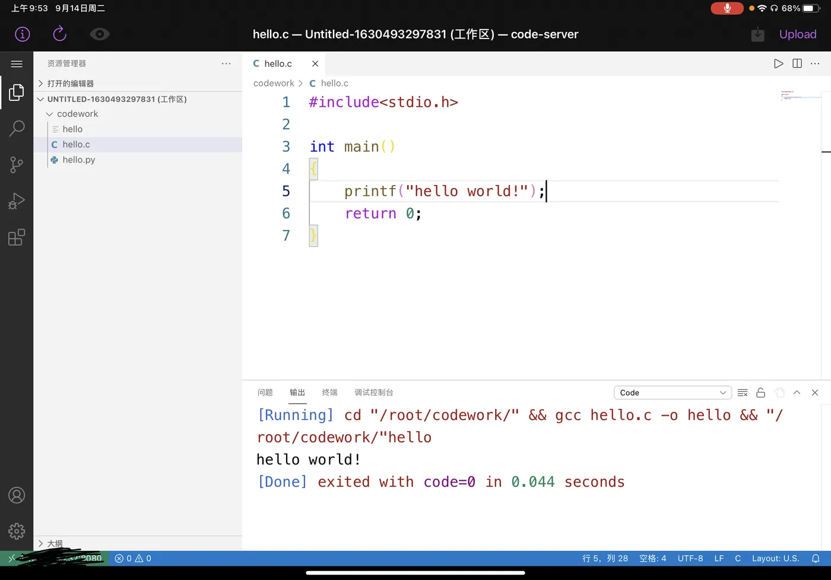This screenshot has width=831, height=580.
Task: Tap the battery indicator in the iPad status bar
Action: [x=811, y=8]
